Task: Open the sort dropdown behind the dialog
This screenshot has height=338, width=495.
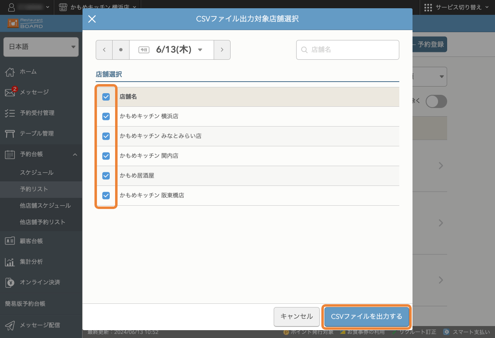Action: coord(429,77)
